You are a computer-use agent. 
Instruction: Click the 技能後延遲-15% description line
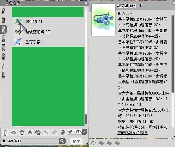pyautogui.click(x=143, y=127)
